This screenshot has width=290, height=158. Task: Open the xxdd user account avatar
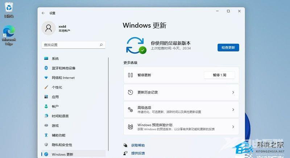(49, 28)
